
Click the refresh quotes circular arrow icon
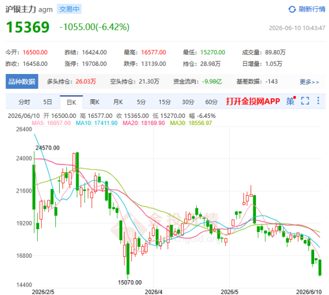pos(292,9)
